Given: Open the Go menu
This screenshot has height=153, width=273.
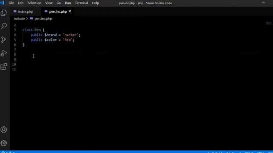Looking at the screenshot, I should [x=59, y=3].
